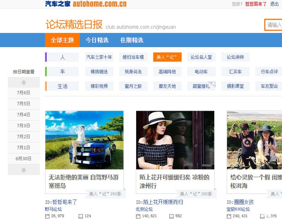This screenshot has height=219, width=282.
Task: Open the blue Mustang convertible post thumbnail
Action: [x=84, y=140]
